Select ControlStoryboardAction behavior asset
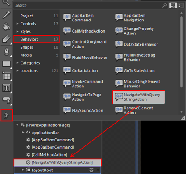Image resolution: width=186 pixels, height=174 pixels. tap(85, 44)
